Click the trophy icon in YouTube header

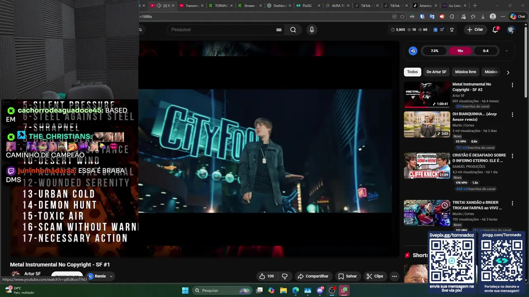[x=452, y=30]
